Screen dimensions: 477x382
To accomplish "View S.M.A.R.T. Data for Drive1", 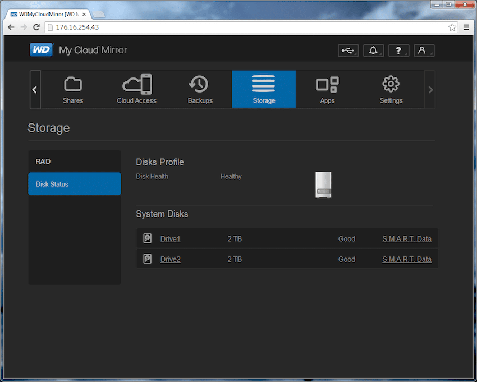I will (x=407, y=239).
